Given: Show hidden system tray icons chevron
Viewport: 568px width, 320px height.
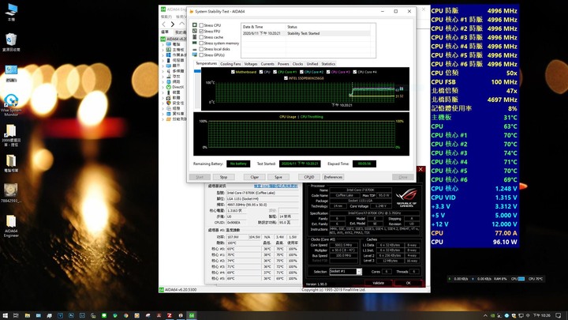Looking at the screenshot, I should point(485,315).
